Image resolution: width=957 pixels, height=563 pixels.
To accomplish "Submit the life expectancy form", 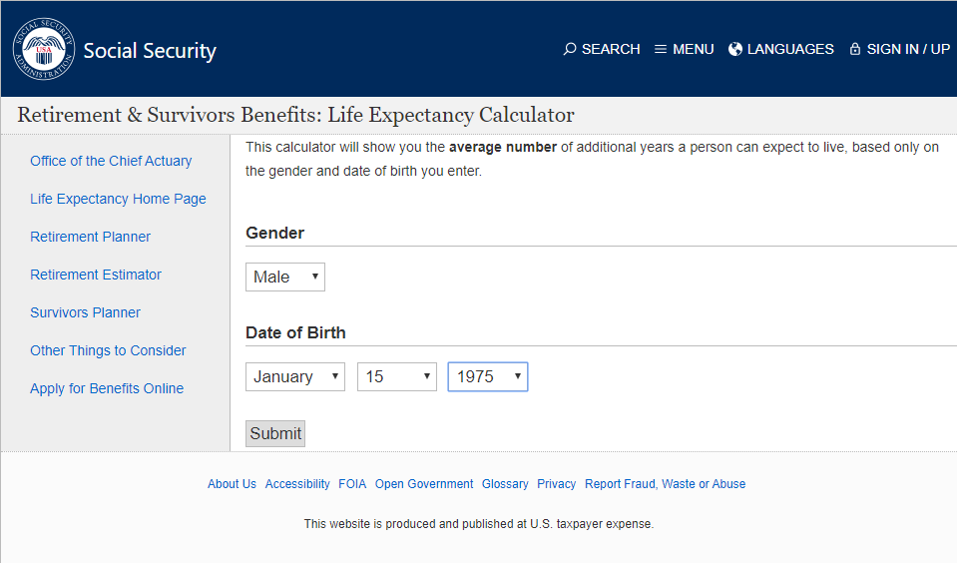I will (x=275, y=433).
